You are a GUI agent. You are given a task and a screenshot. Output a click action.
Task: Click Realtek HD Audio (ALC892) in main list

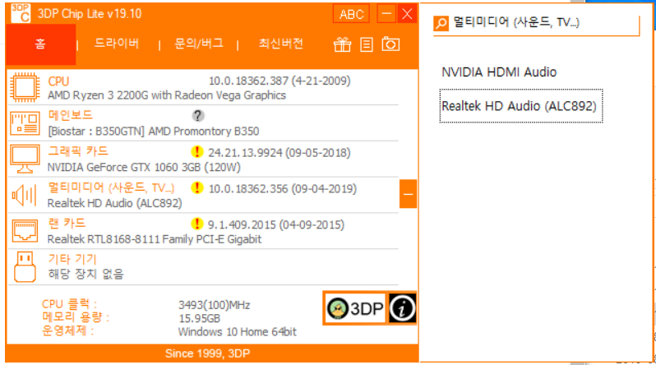(x=114, y=203)
